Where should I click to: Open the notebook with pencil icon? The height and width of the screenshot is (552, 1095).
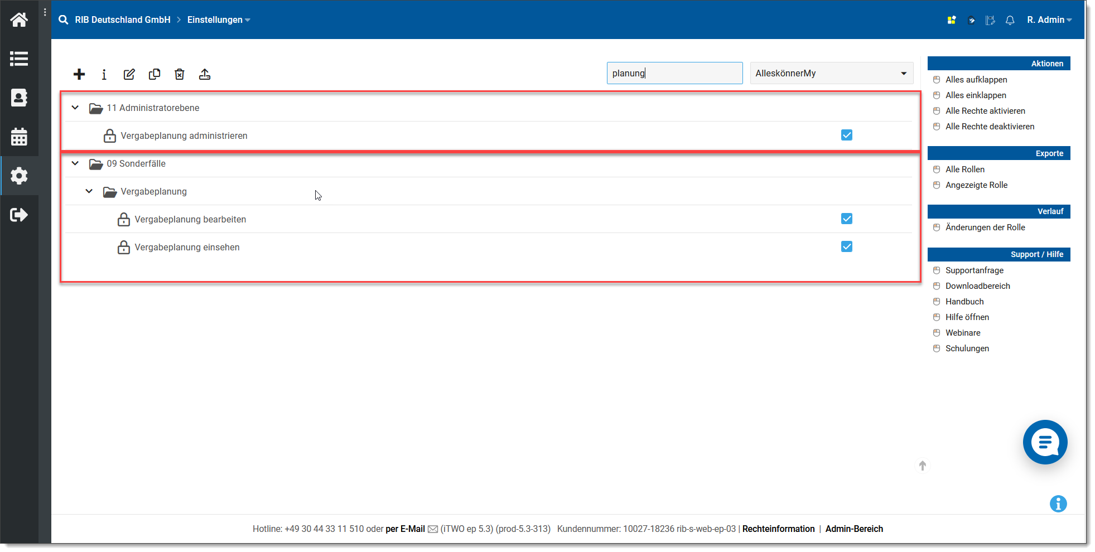[990, 20]
